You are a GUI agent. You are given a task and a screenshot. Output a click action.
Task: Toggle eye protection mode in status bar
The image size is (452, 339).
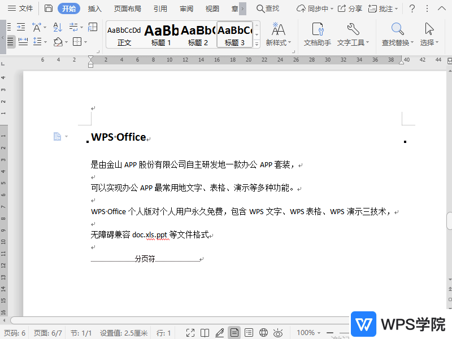click(277, 332)
